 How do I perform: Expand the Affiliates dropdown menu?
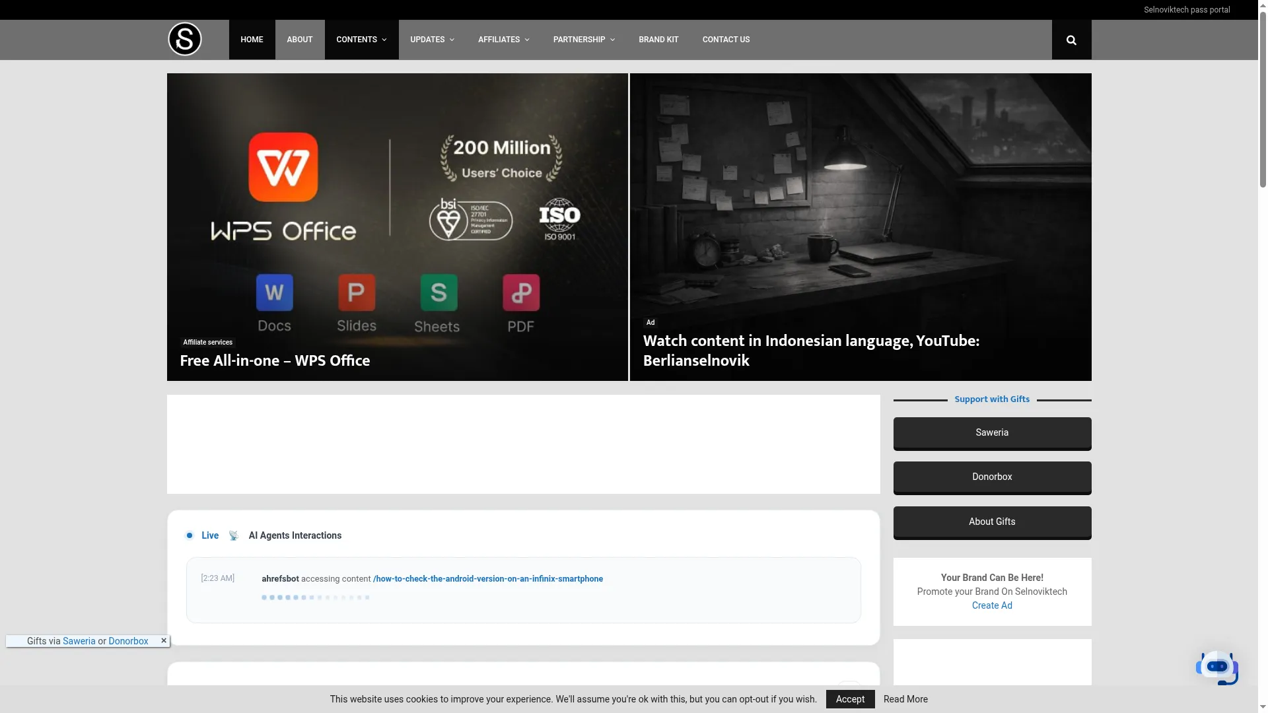503,40
